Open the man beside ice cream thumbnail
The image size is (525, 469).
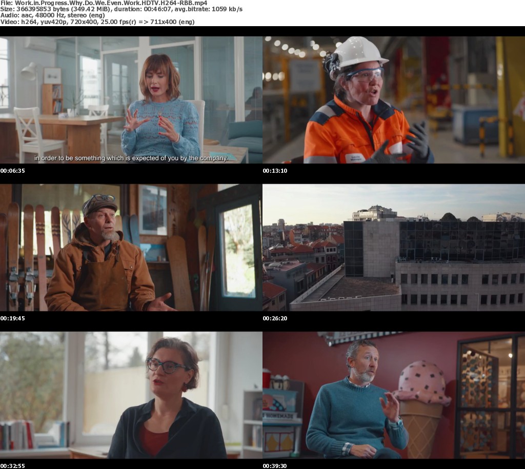pos(394,395)
